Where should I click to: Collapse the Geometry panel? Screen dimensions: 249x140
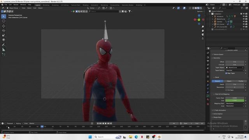tap(217, 58)
